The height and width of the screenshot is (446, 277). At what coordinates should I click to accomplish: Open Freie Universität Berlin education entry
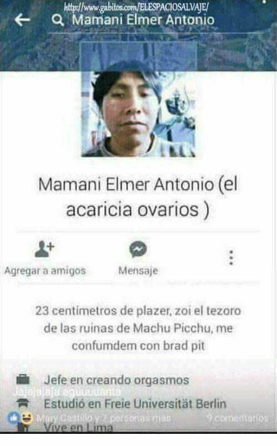pyautogui.click(x=135, y=404)
